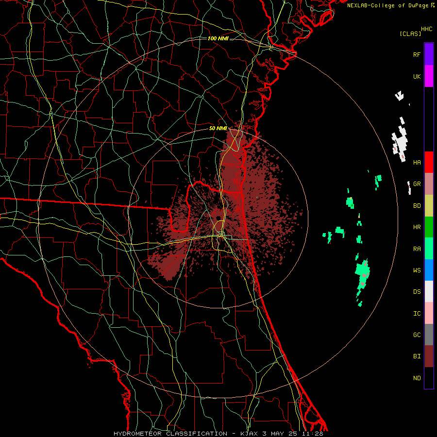Viewport: 437px width, 437px height.
Task: Pick the light green RA legend swatch
Action: click(x=429, y=249)
